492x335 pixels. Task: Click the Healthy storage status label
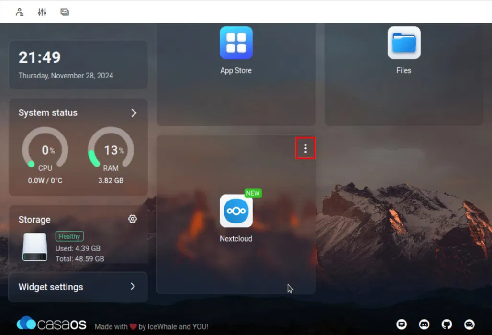[x=69, y=236]
